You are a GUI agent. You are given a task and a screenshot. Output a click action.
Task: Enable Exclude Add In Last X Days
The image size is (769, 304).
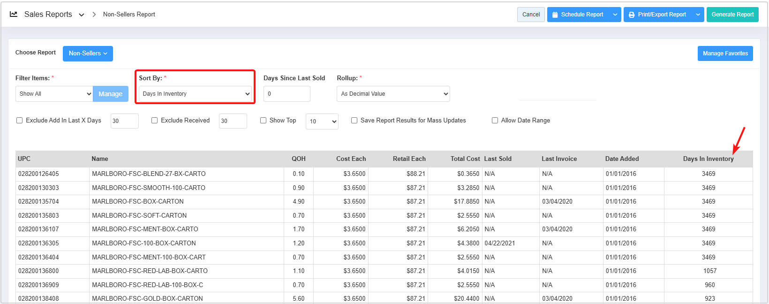click(x=20, y=121)
